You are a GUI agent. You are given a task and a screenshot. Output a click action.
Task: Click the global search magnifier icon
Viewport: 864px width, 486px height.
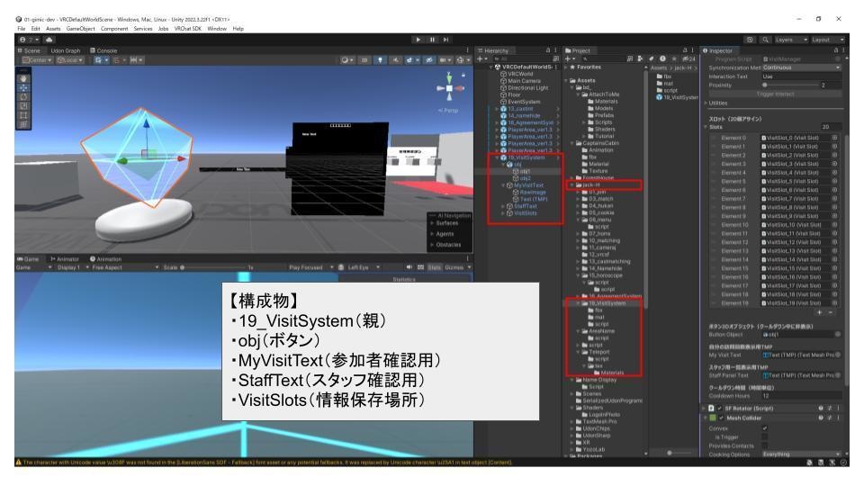coord(765,40)
